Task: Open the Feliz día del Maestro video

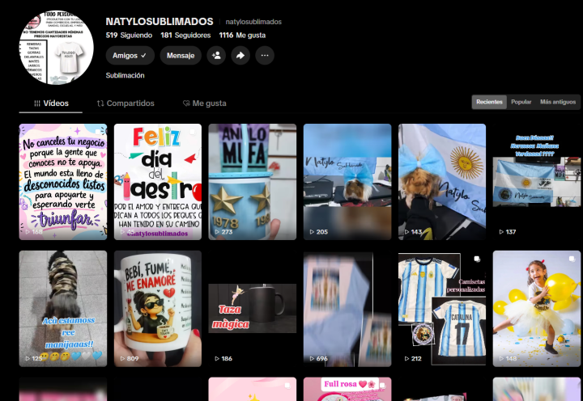Action: [158, 182]
